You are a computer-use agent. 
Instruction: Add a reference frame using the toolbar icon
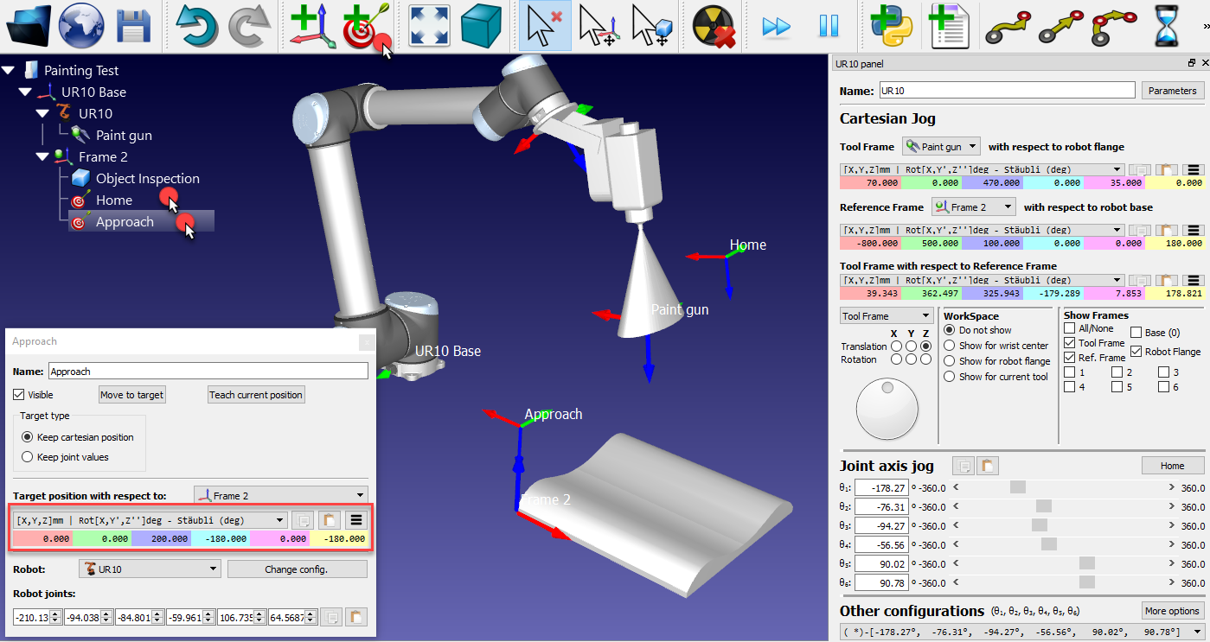[x=312, y=23]
